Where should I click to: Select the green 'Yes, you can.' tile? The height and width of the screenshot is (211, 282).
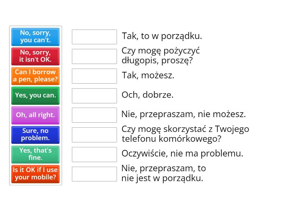[x=36, y=96]
